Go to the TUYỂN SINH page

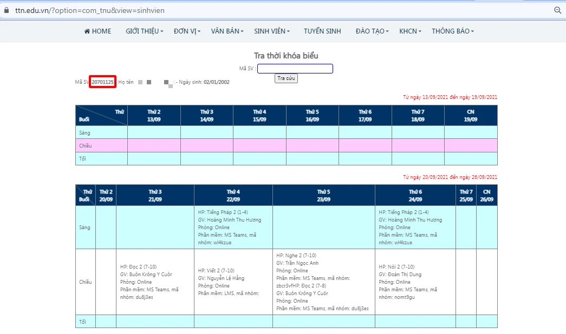click(322, 31)
